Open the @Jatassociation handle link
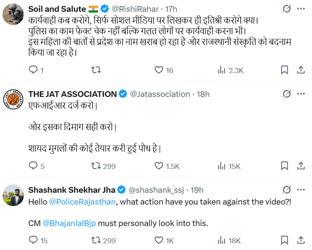 tap(160, 94)
